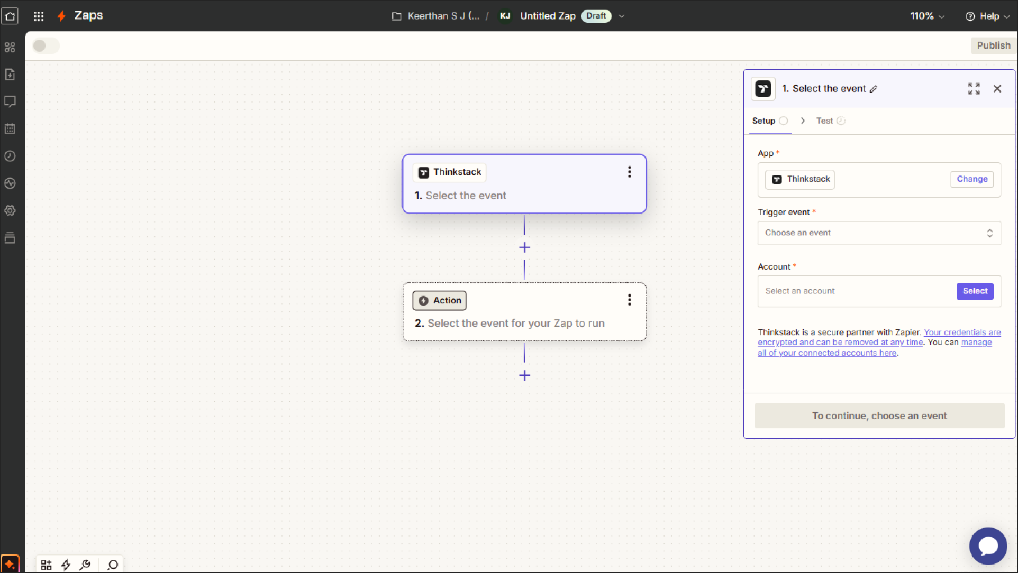
Task: Open the Help menu dropdown
Action: [987, 16]
